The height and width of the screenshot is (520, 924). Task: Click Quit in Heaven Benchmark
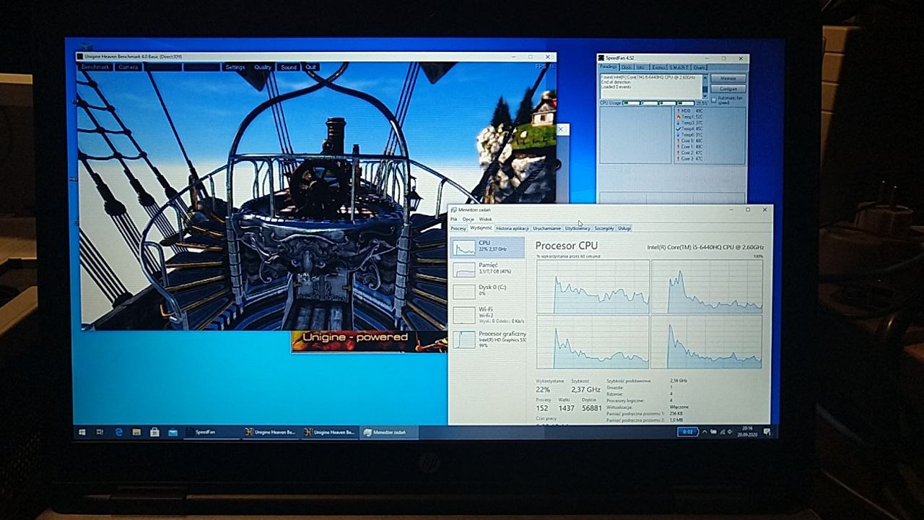coord(311,67)
